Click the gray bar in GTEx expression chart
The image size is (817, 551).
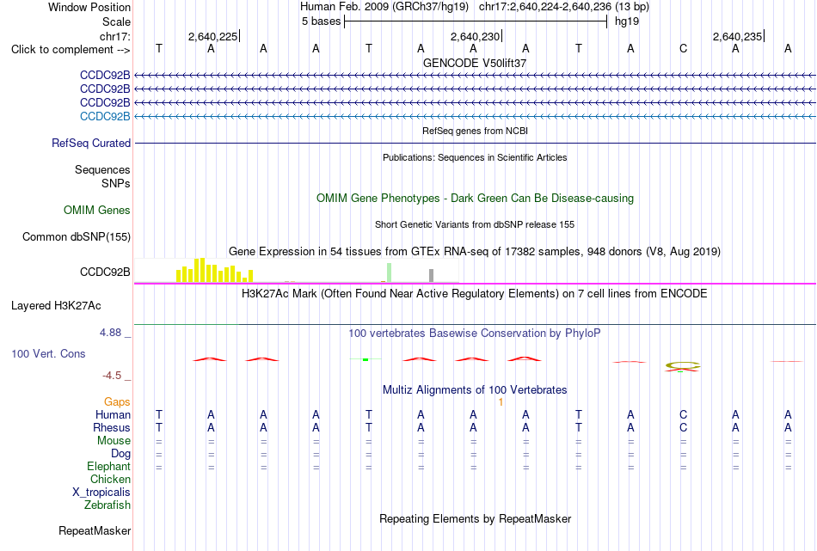[x=431, y=275]
